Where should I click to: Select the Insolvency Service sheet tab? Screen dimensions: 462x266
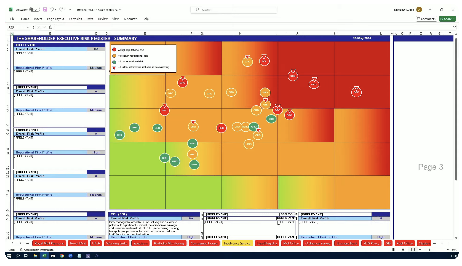click(x=237, y=243)
